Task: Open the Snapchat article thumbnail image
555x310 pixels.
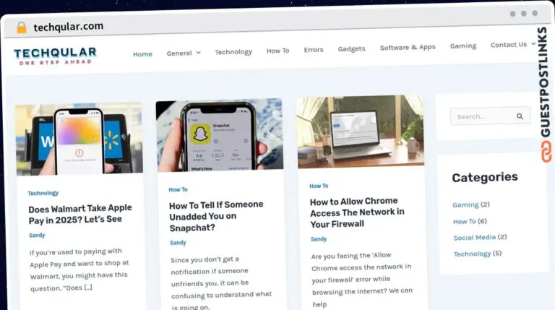Action: tap(220, 135)
